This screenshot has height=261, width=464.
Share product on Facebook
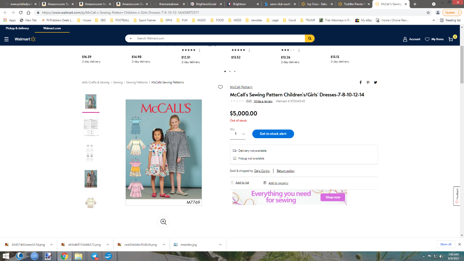[x=360, y=82]
